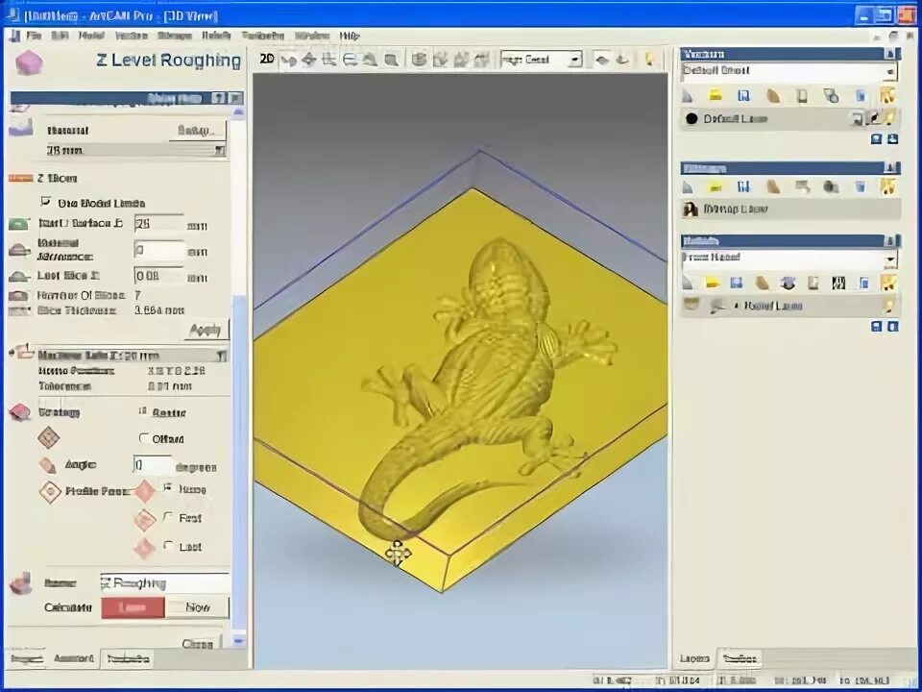Click rightmost yellow icon in Vectors toolbar
Image resolution: width=922 pixels, height=692 pixels.
pyautogui.click(x=887, y=95)
